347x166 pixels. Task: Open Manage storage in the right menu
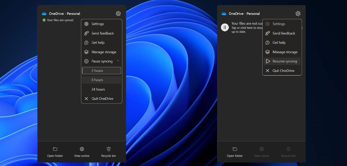click(x=285, y=52)
